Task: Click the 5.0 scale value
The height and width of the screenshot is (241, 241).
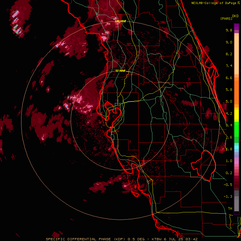Action: point(229,101)
